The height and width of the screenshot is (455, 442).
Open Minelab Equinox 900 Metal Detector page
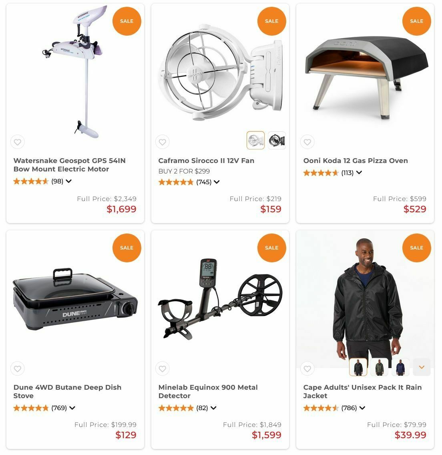tap(208, 392)
